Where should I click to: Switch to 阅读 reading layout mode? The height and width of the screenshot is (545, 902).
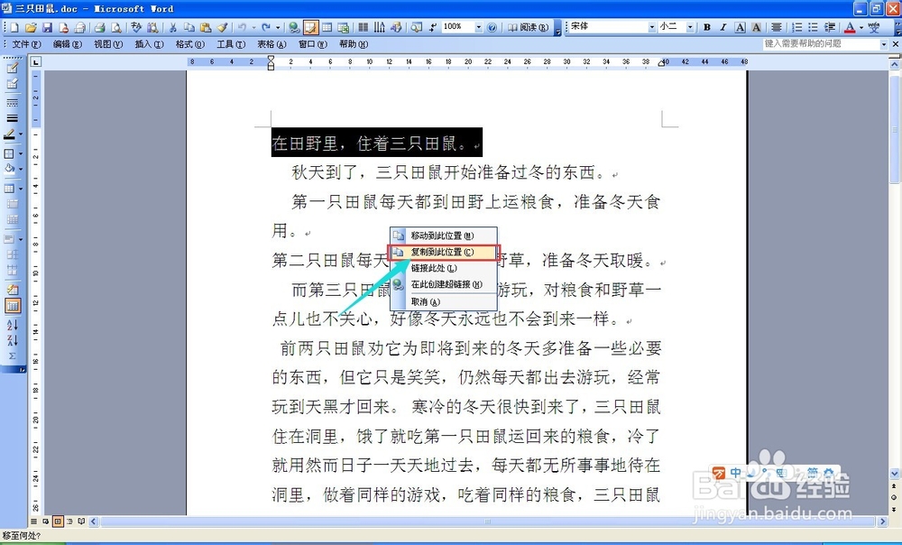point(526,27)
